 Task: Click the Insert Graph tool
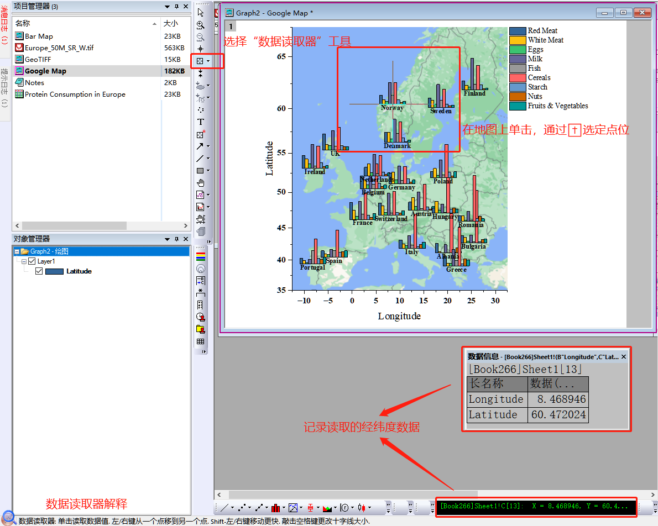[200, 207]
